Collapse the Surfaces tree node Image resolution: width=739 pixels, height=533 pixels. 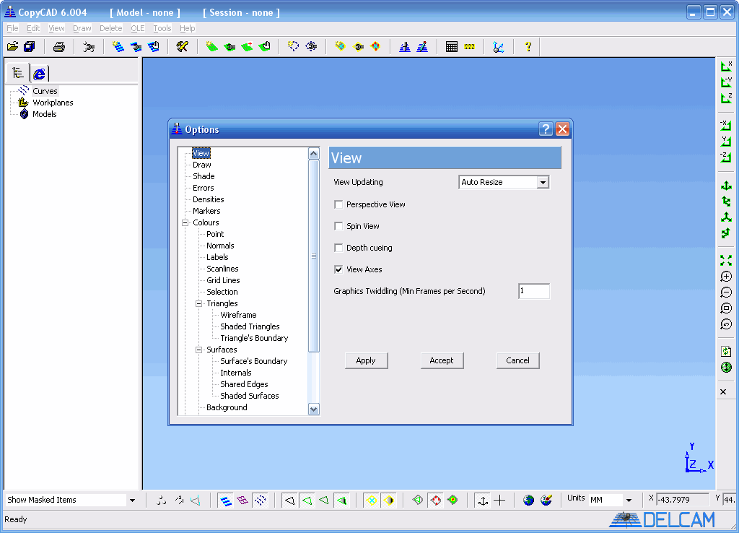199,350
